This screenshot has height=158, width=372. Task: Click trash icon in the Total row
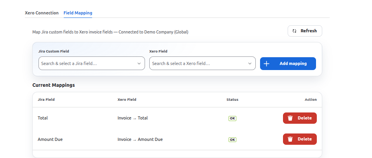[290, 118]
